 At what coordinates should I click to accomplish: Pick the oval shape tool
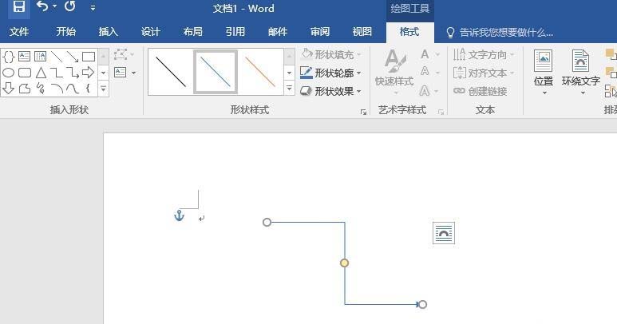8,73
